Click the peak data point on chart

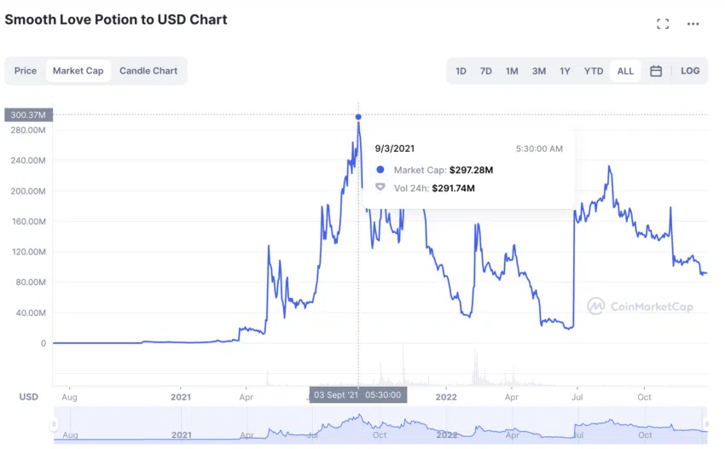[358, 117]
